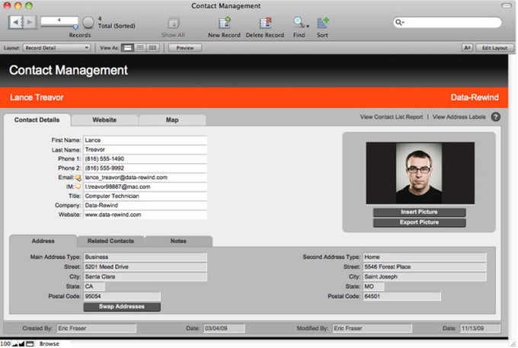Image resolution: width=518 pixels, height=348 pixels.
Task: Switch to the Website tab
Action: [104, 120]
